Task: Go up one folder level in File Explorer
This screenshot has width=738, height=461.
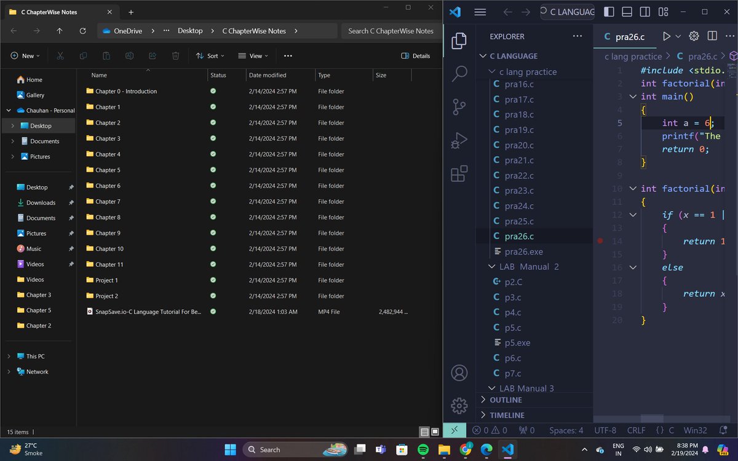Action: pos(59,31)
